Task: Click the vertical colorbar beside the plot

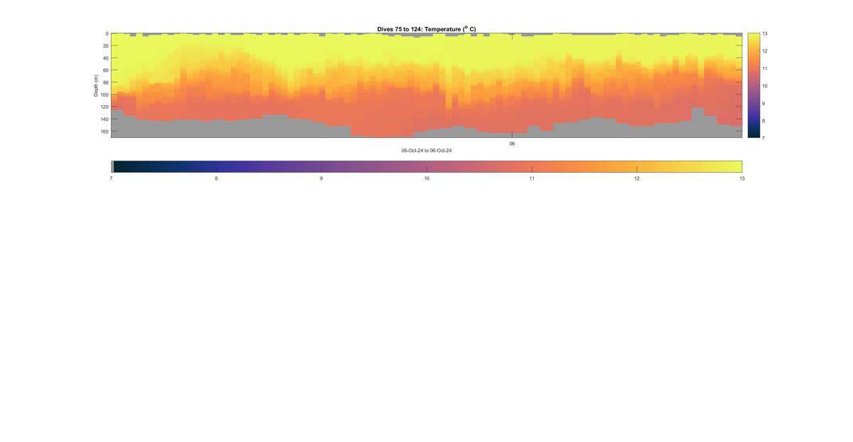Action: [x=753, y=85]
